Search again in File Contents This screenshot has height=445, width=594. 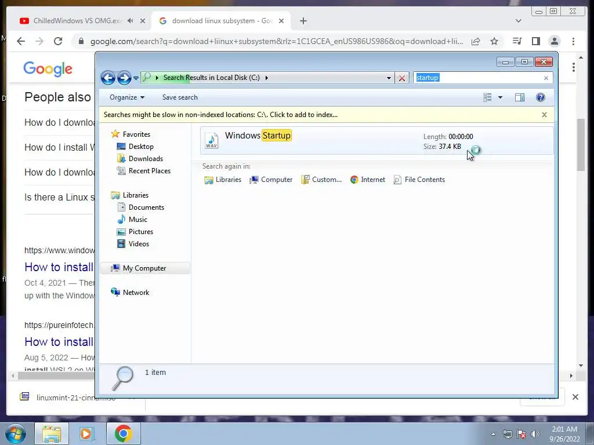click(419, 180)
